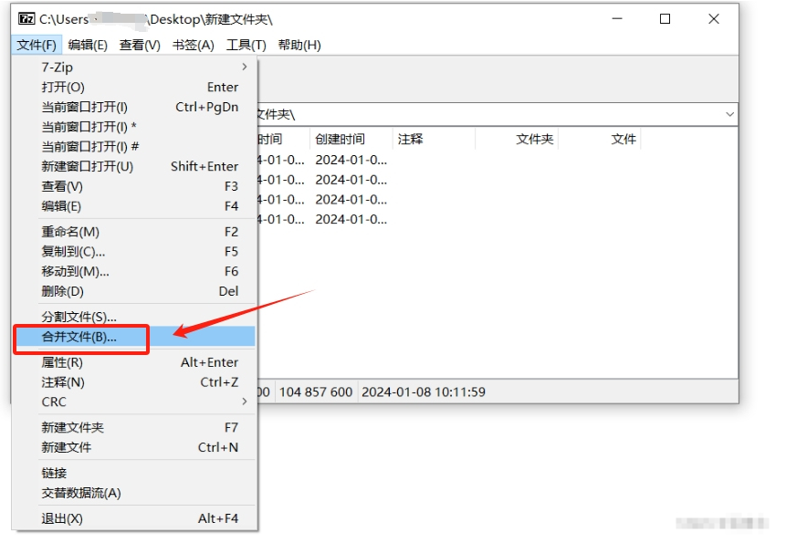
Task: Open the address bar path dropdown
Action: 729,114
